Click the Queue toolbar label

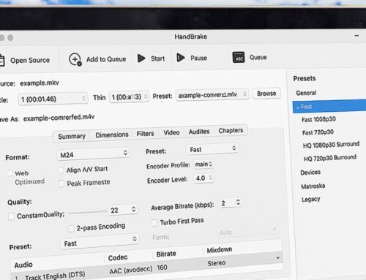[x=258, y=58]
